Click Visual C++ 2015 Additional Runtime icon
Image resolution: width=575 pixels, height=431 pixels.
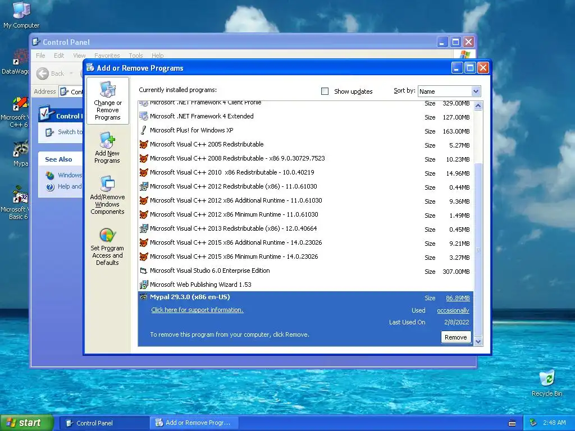(x=144, y=242)
